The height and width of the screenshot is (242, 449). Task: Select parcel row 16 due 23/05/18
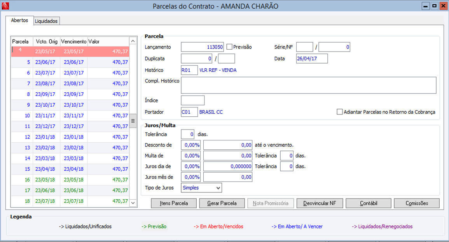(70, 180)
